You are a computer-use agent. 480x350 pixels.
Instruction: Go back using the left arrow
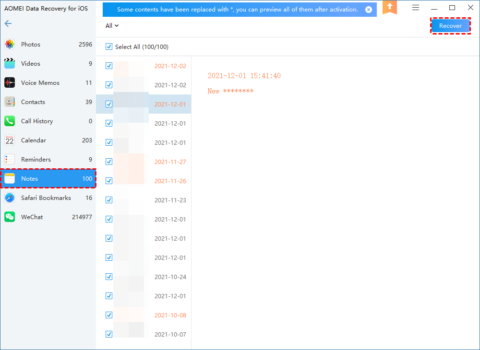[8, 23]
